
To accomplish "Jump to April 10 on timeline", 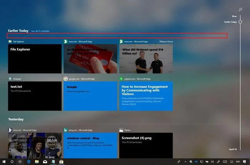I will coord(233,149).
